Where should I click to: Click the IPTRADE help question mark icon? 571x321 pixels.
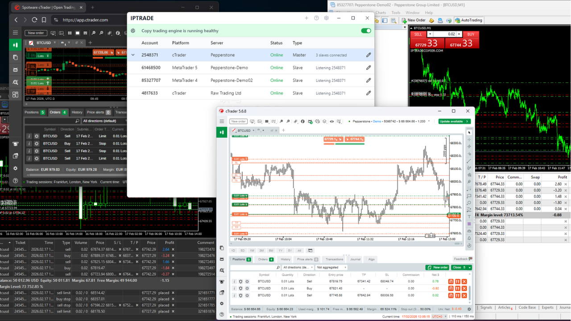pos(316,18)
